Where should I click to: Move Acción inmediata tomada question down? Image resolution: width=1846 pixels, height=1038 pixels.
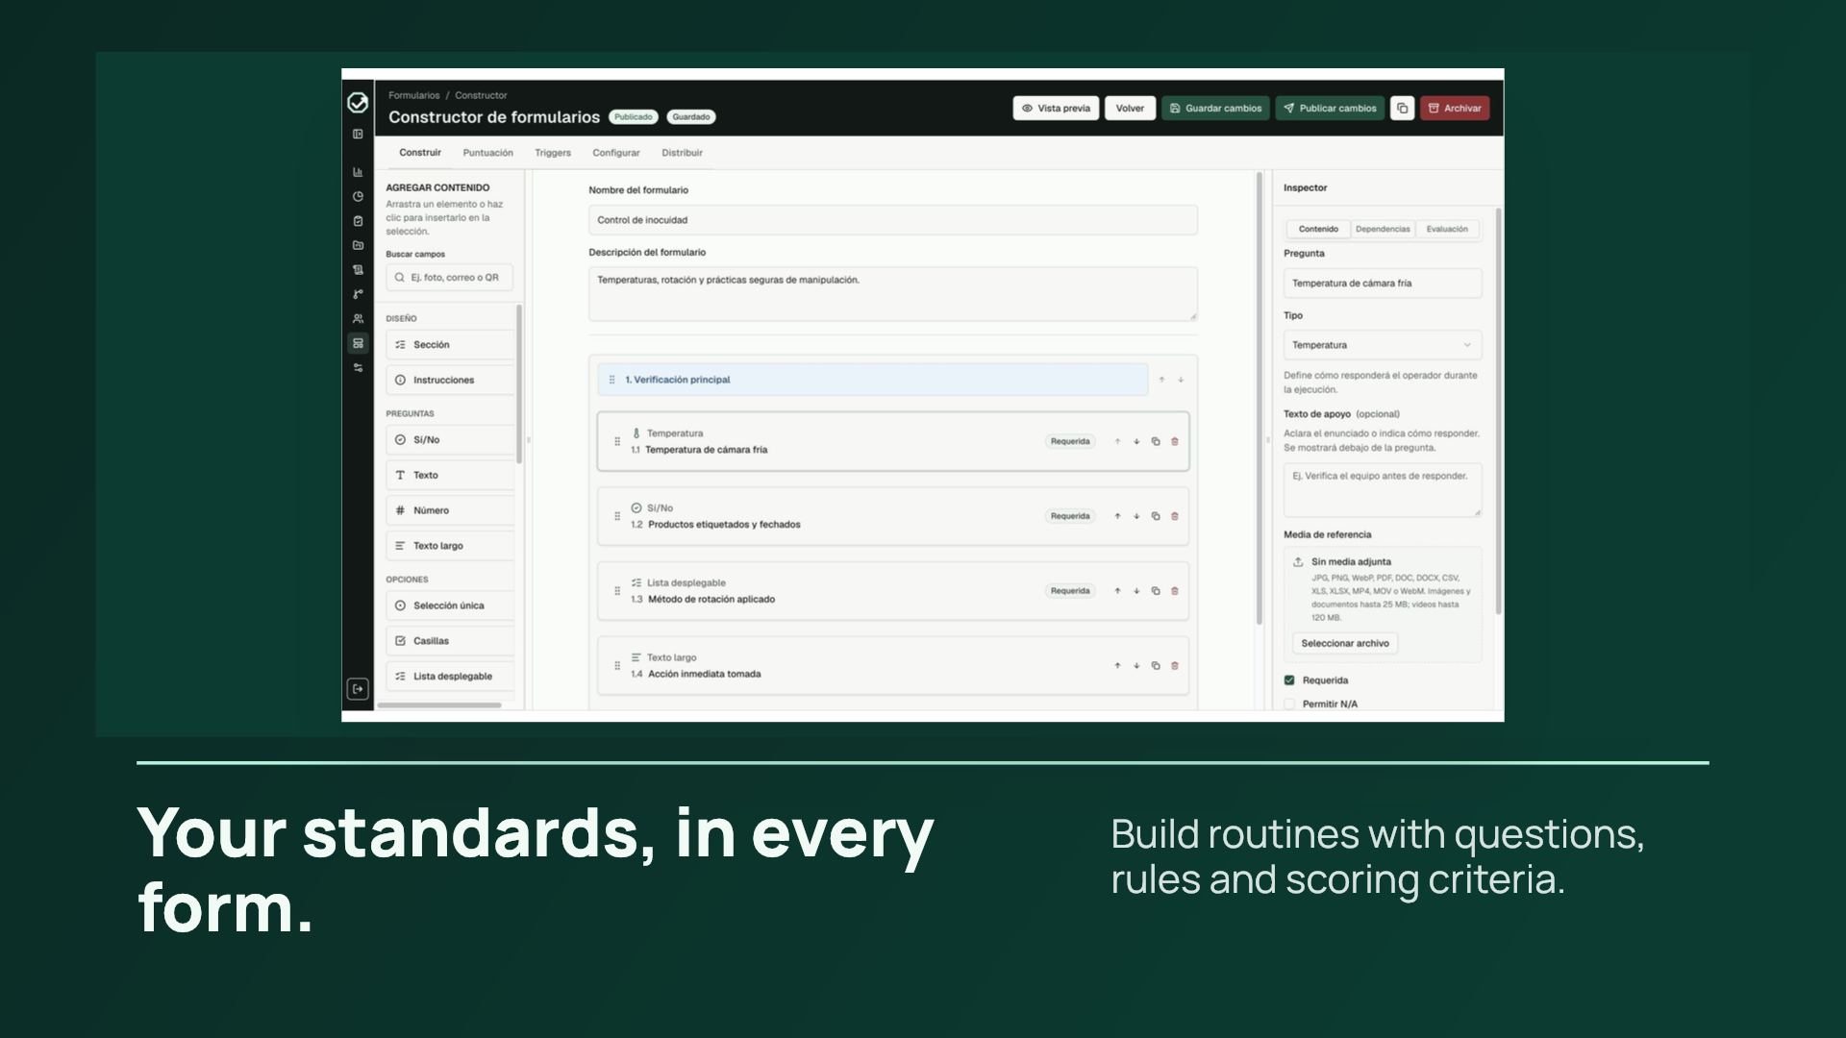1136,666
